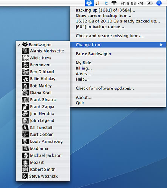167x188 pixels.
Task: Click the battery charging indicator
Action: [x=150, y=3]
